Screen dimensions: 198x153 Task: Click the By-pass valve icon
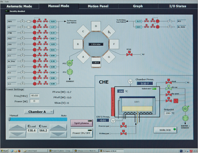pos(168,94)
